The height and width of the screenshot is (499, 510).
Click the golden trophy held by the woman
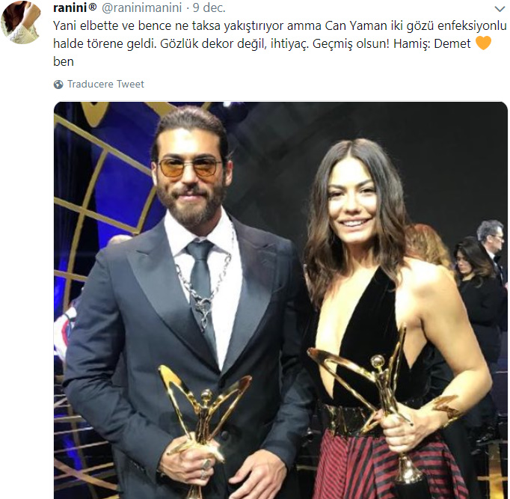point(384,397)
